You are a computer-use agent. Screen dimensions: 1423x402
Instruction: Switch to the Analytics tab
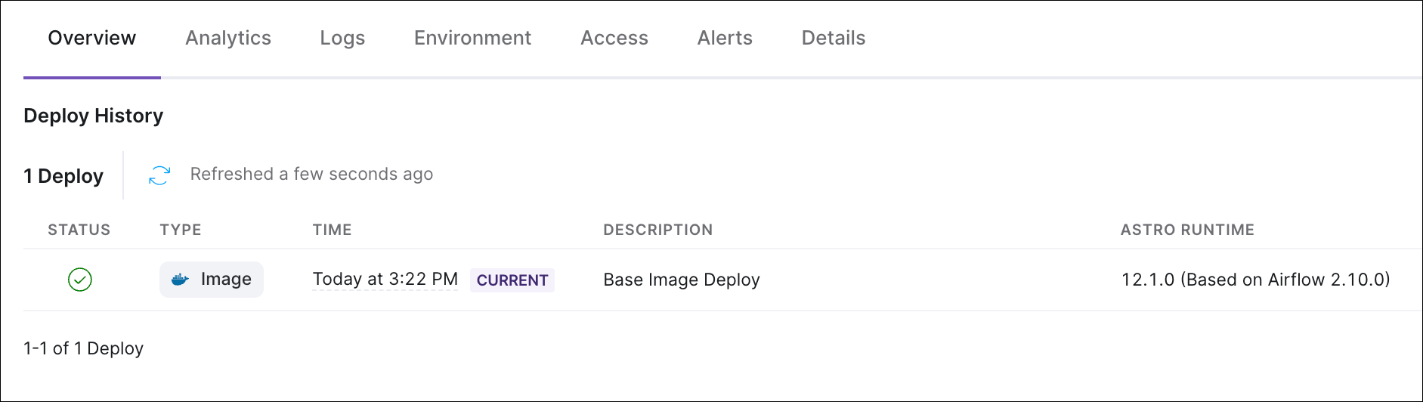coord(228,38)
